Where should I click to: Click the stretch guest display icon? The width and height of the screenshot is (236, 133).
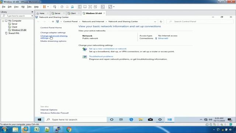coord(110,7)
